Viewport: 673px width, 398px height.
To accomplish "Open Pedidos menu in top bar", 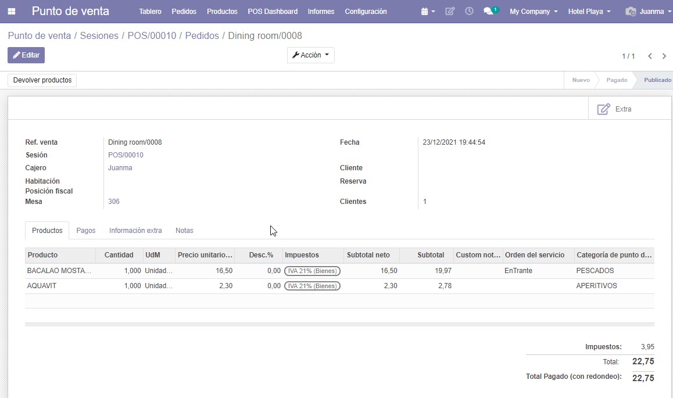I will click(x=184, y=12).
